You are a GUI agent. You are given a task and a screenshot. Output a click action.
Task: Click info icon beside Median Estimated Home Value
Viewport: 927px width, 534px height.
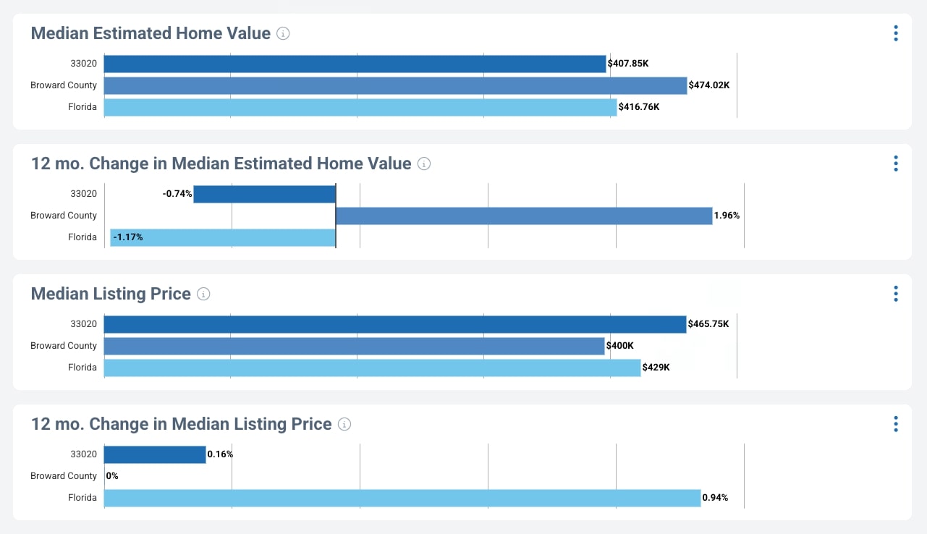click(x=284, y=33)
